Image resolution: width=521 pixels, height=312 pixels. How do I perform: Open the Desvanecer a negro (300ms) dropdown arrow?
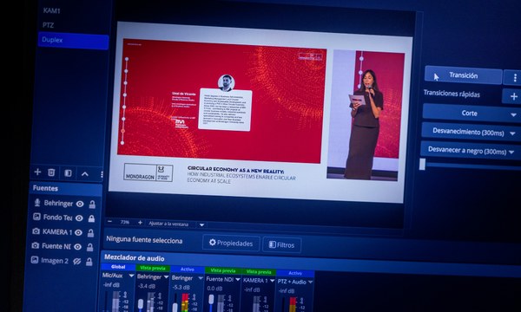tap(511, 153)
